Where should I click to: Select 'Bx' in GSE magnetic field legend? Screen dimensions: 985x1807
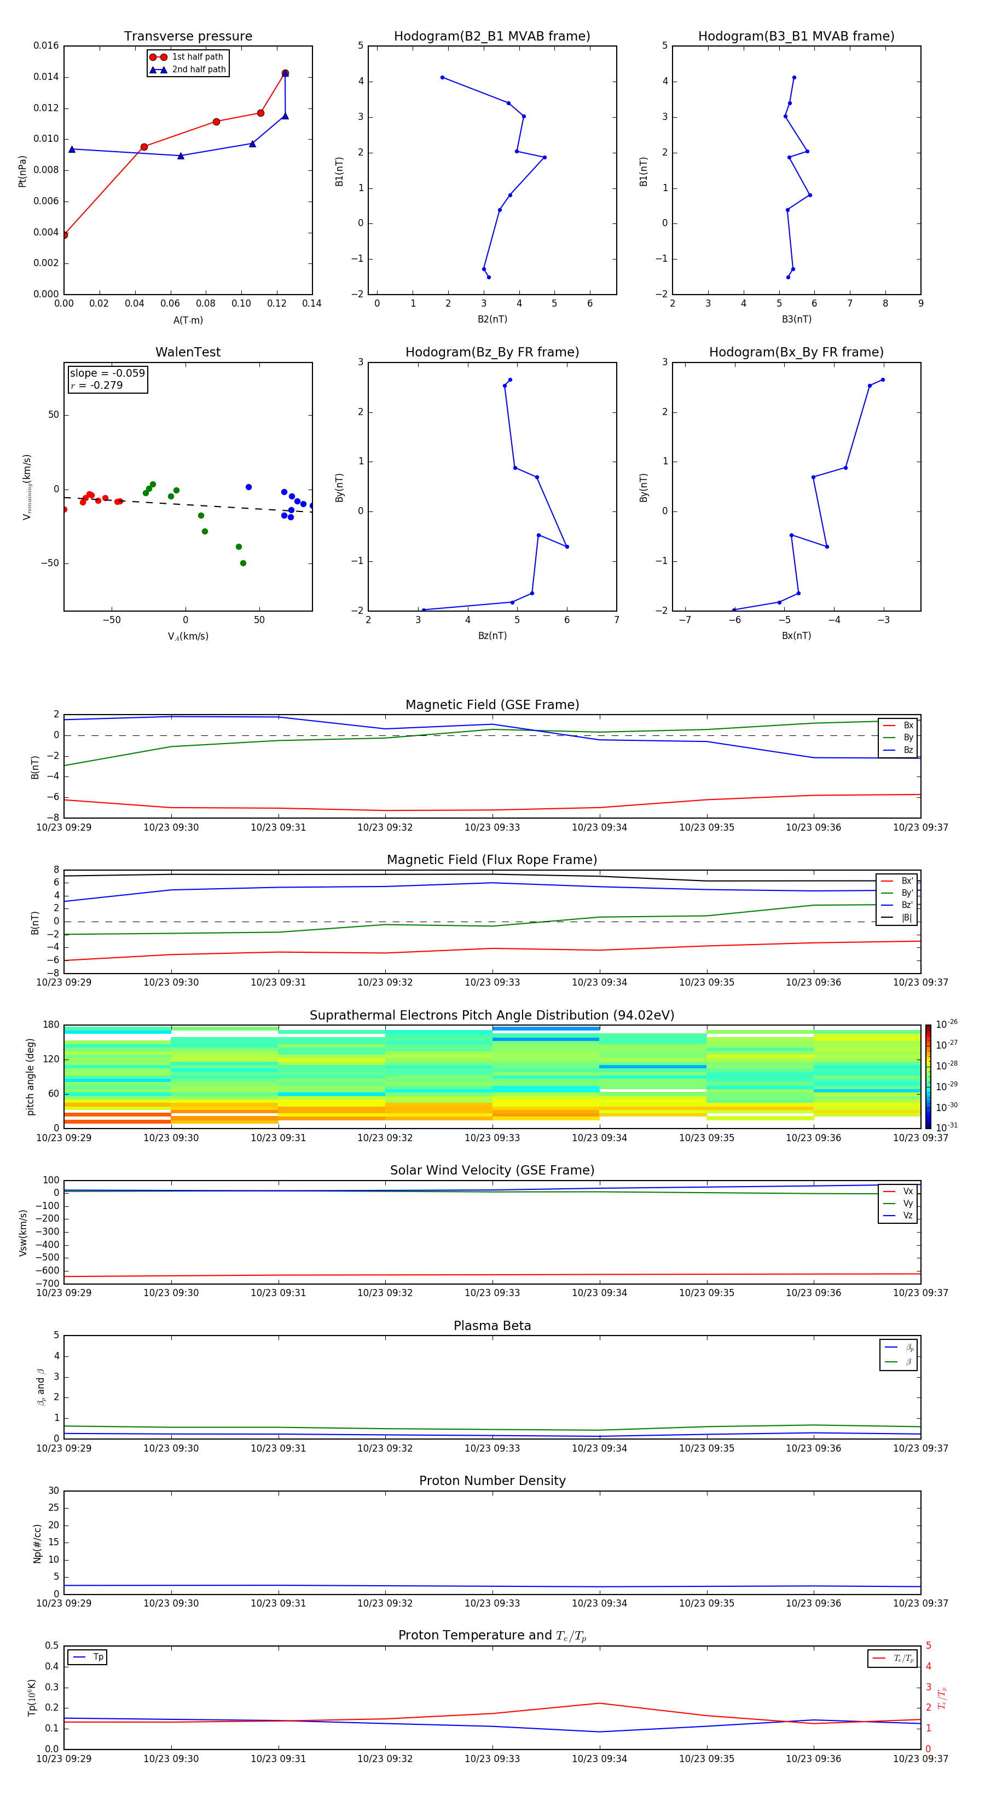[898, 726]
